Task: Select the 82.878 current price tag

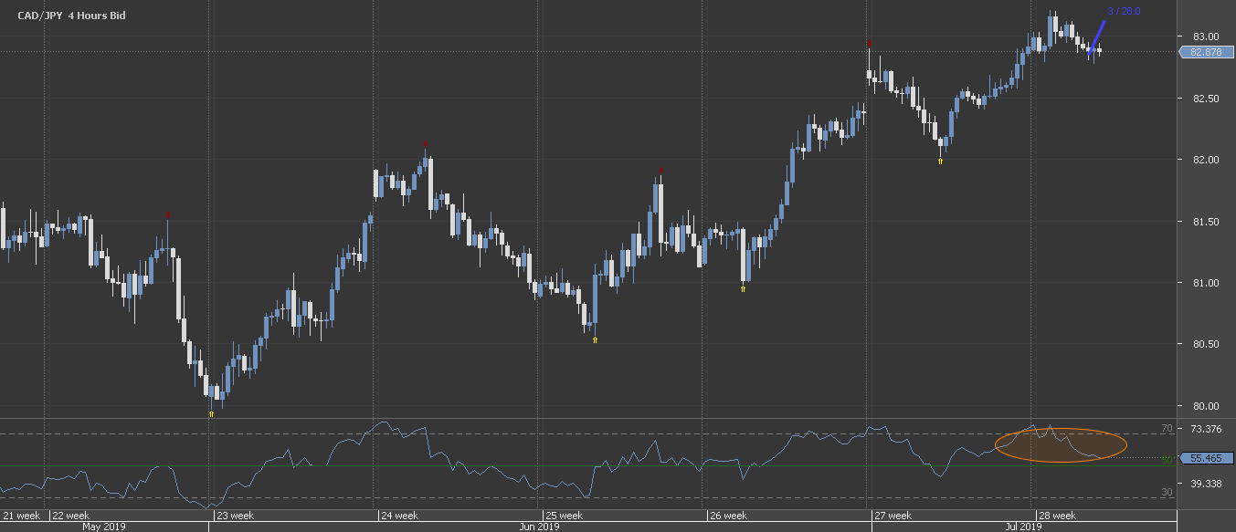Action: (1205, 52)
